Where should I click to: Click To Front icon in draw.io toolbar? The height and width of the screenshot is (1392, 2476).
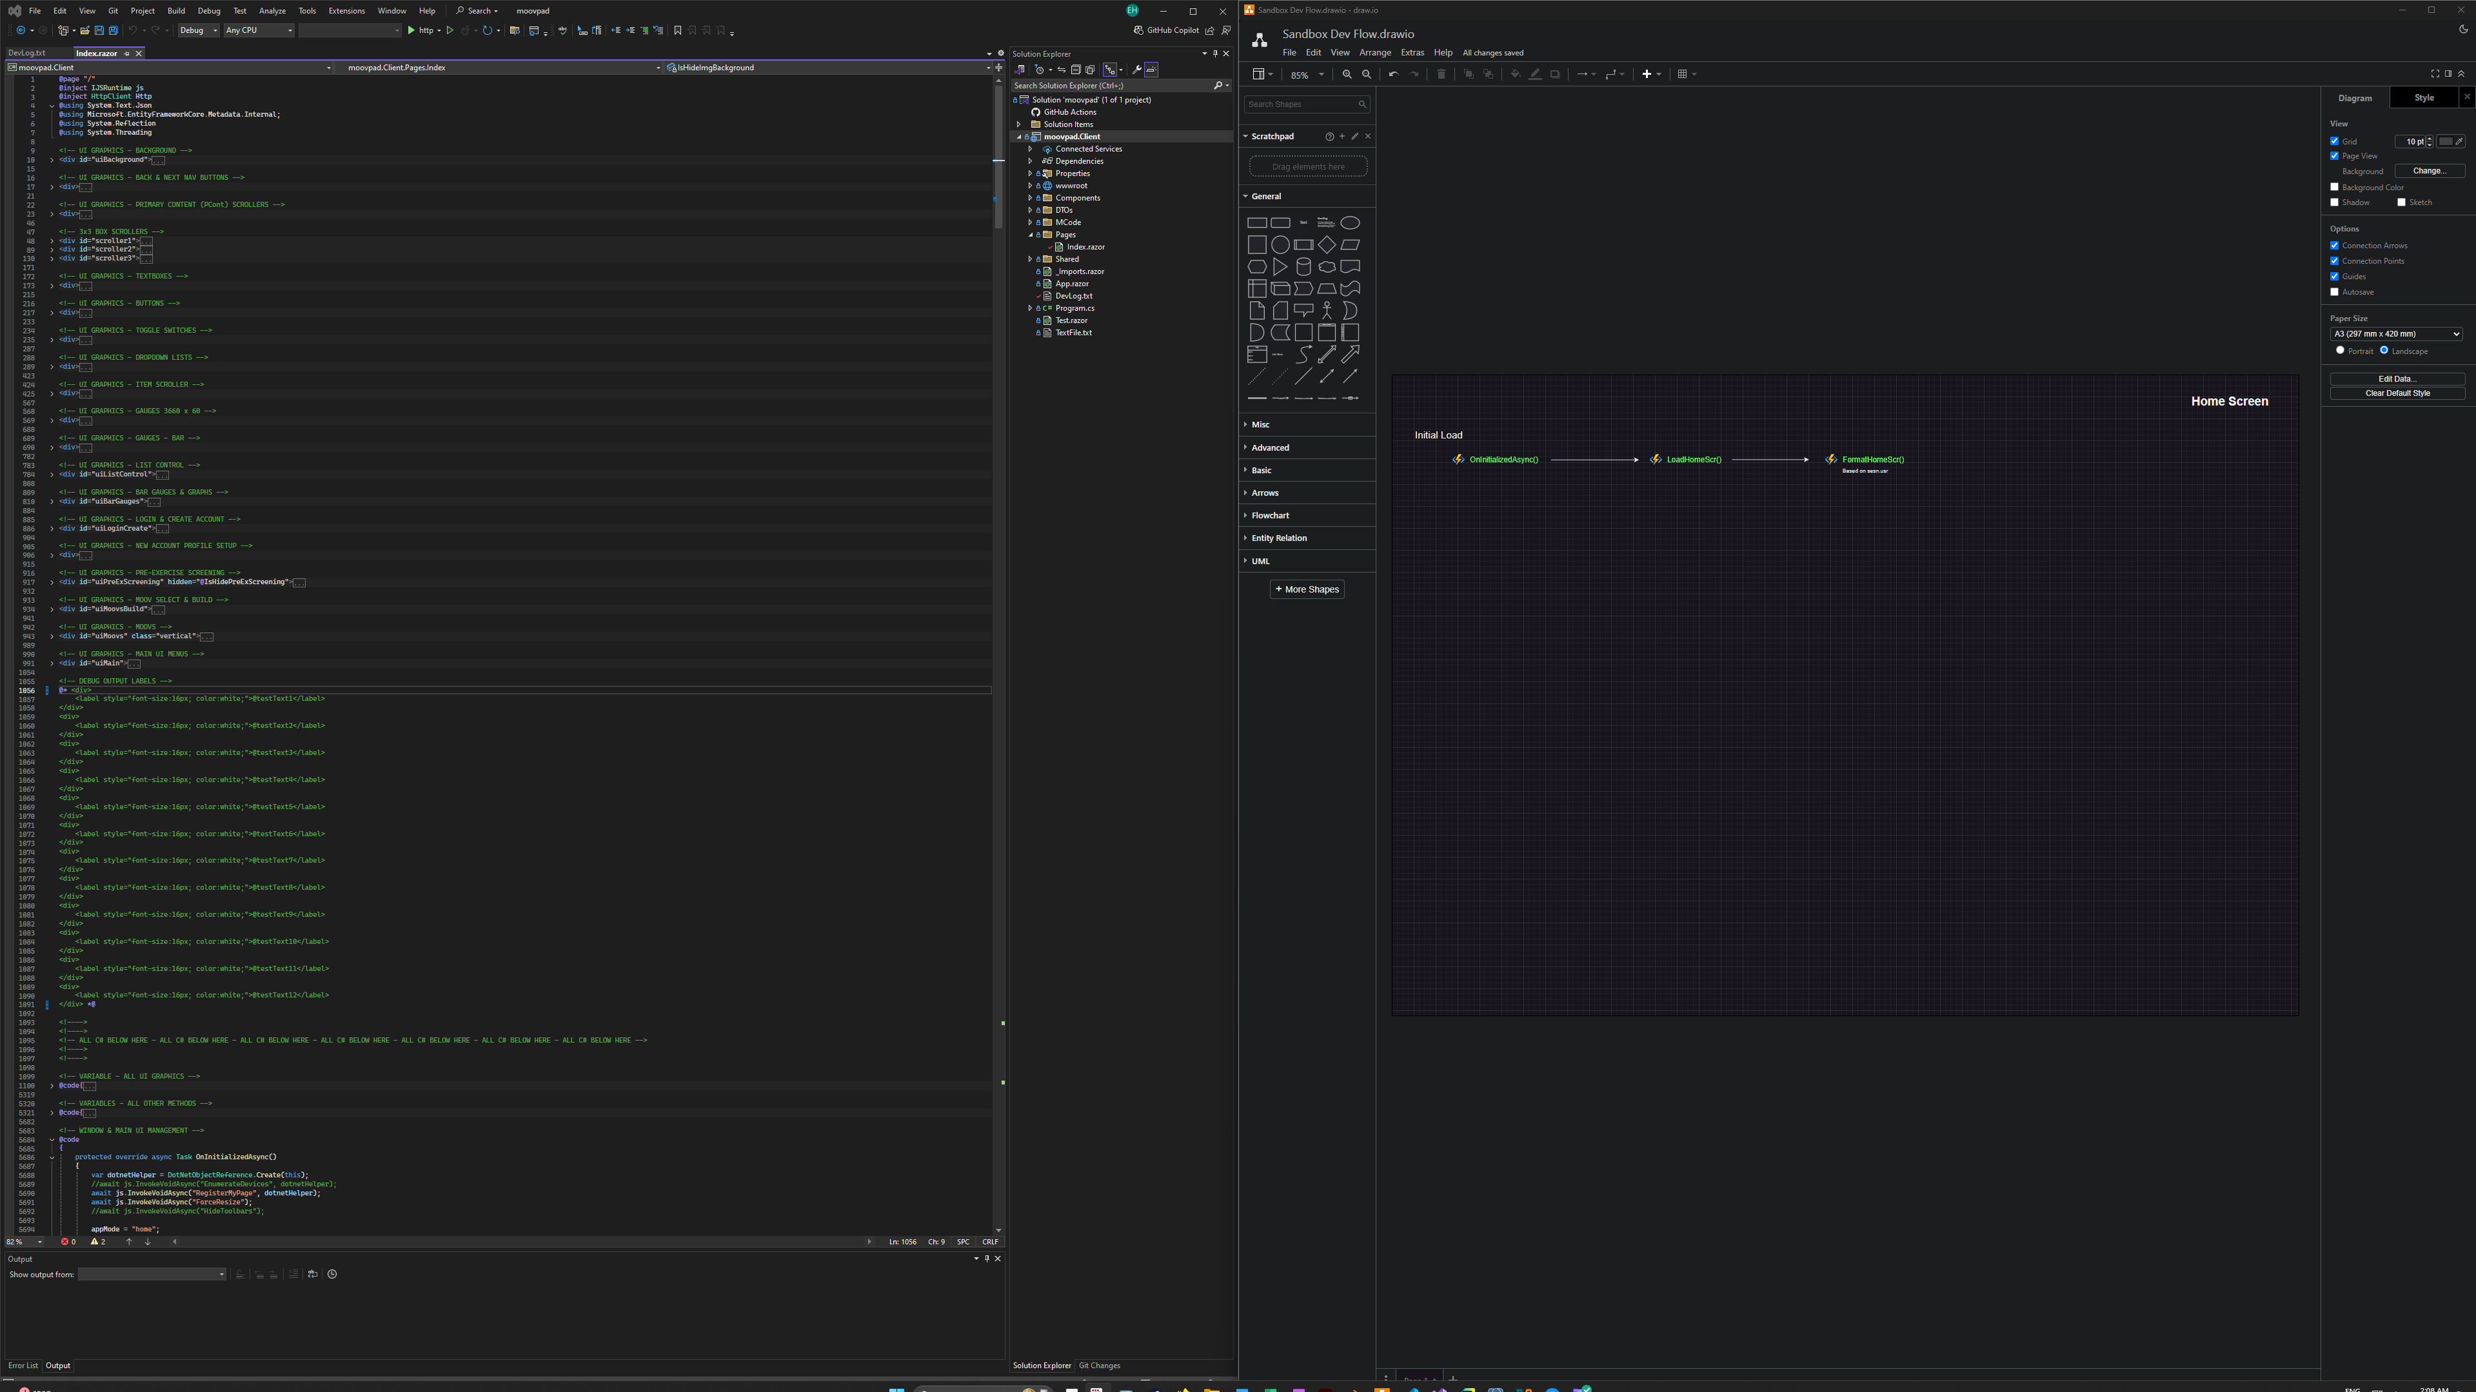[1469, 74]
